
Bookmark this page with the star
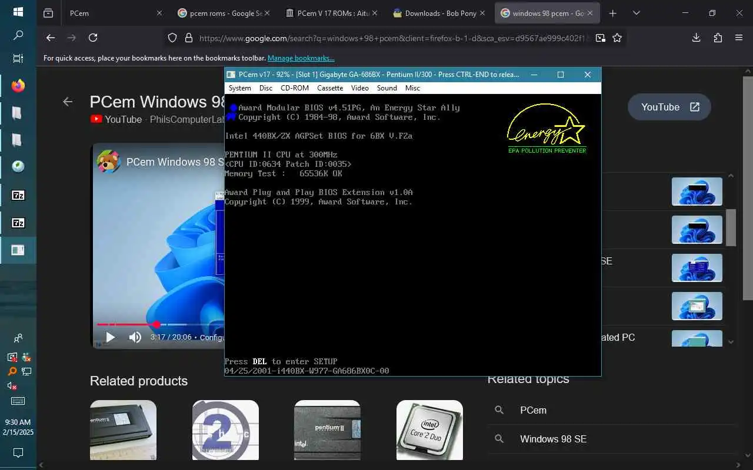617,38
